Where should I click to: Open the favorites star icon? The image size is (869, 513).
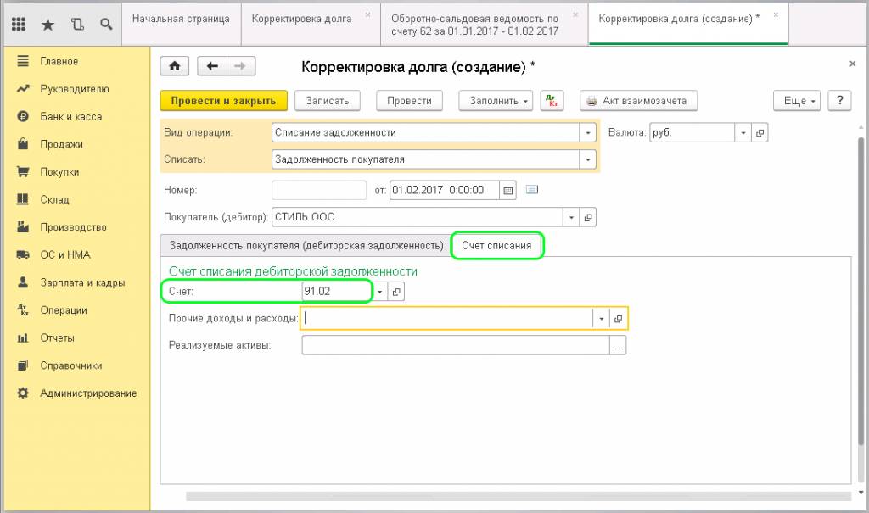[x=48, y=24]
